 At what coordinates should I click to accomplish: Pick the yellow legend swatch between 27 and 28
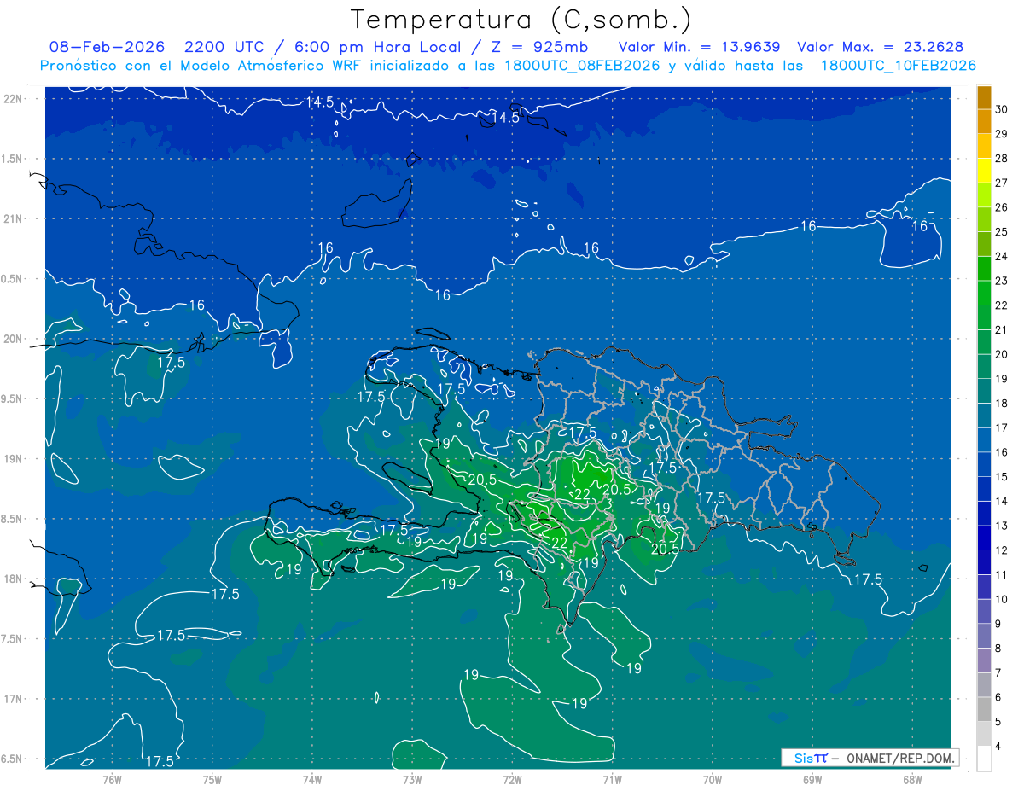(984, 171)
